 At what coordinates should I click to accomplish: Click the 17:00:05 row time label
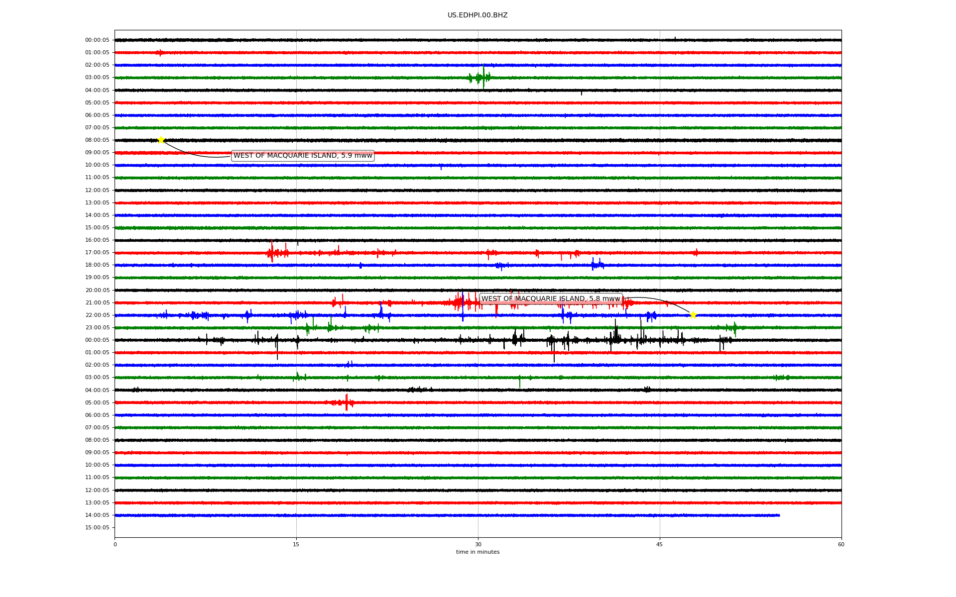coord(97,253)
